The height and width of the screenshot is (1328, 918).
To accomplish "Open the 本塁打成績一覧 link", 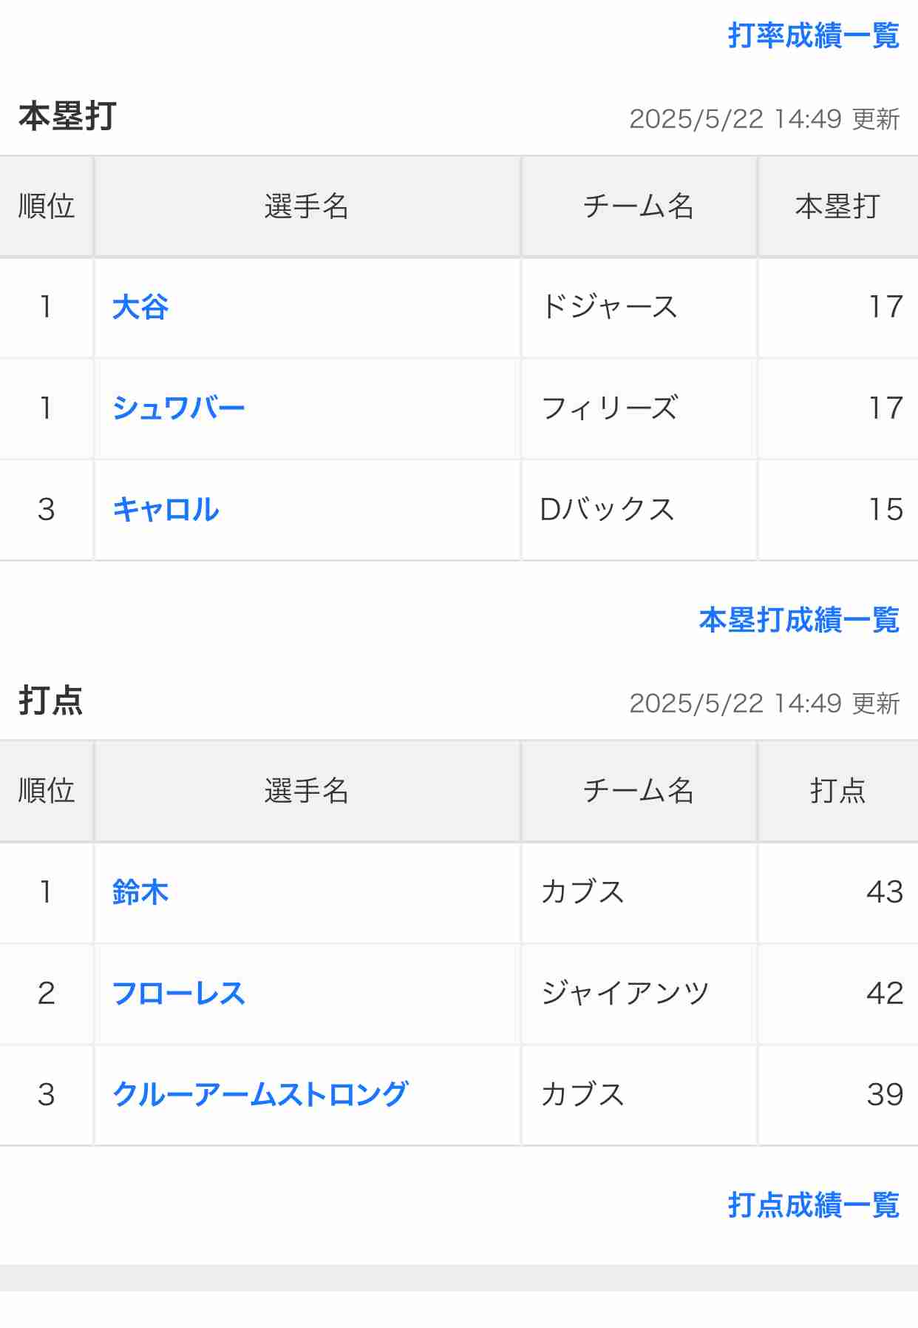I will (799, 619).
